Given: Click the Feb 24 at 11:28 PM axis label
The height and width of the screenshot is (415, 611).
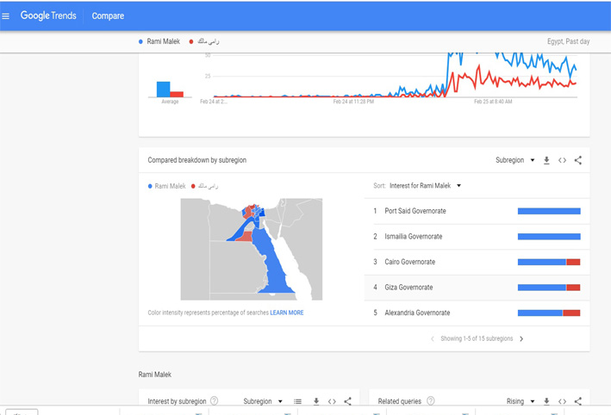Looking at the screenshot, I should coord(353,102).
